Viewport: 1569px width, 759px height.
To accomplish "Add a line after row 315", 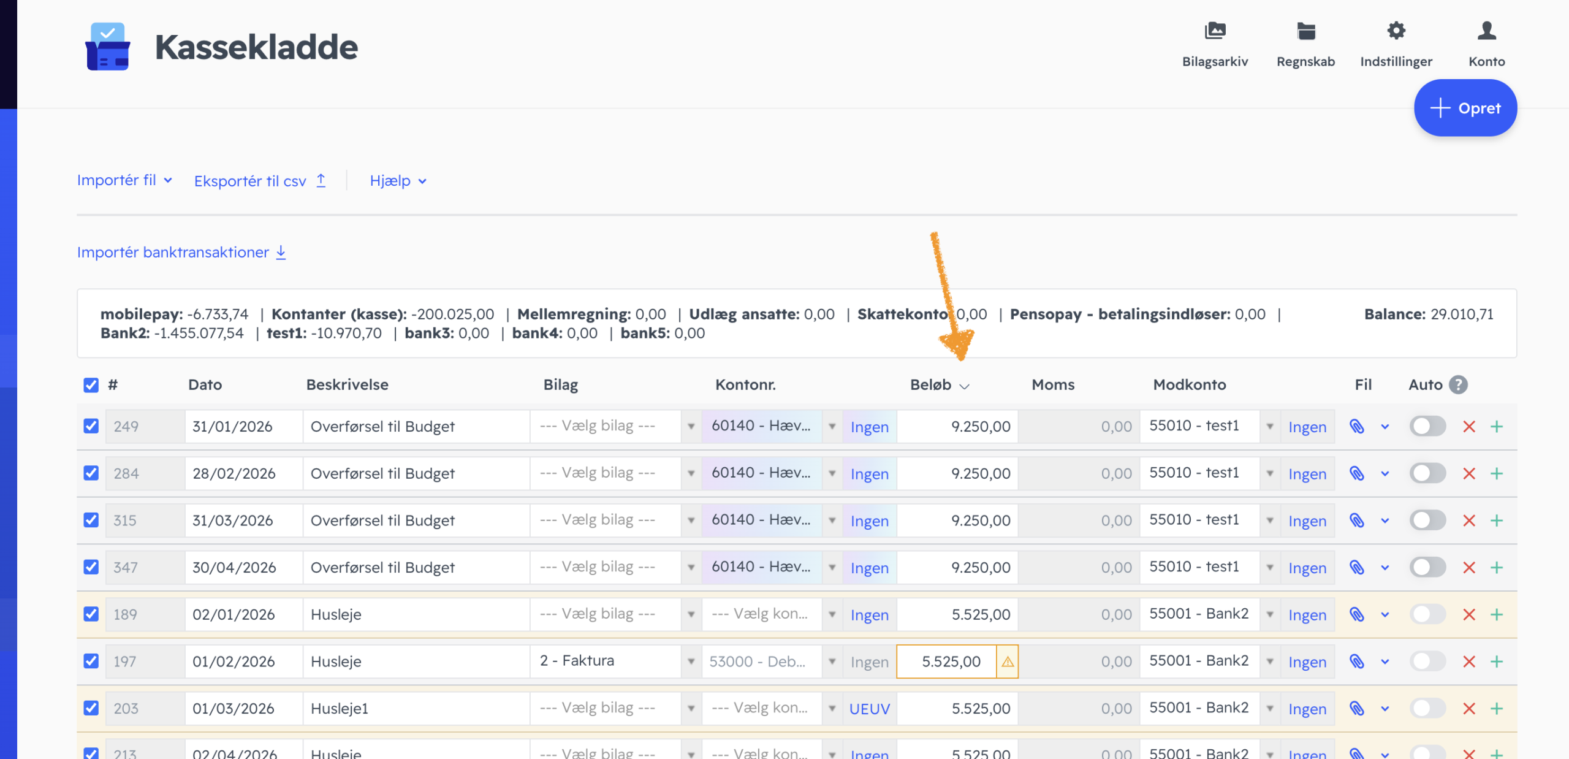I will pos(1497,521).
